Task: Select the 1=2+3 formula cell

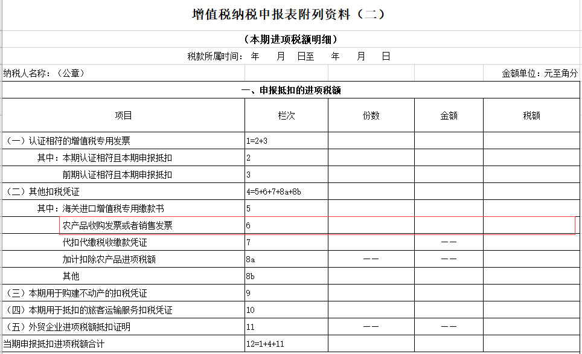Action: [x=286, y=141]
